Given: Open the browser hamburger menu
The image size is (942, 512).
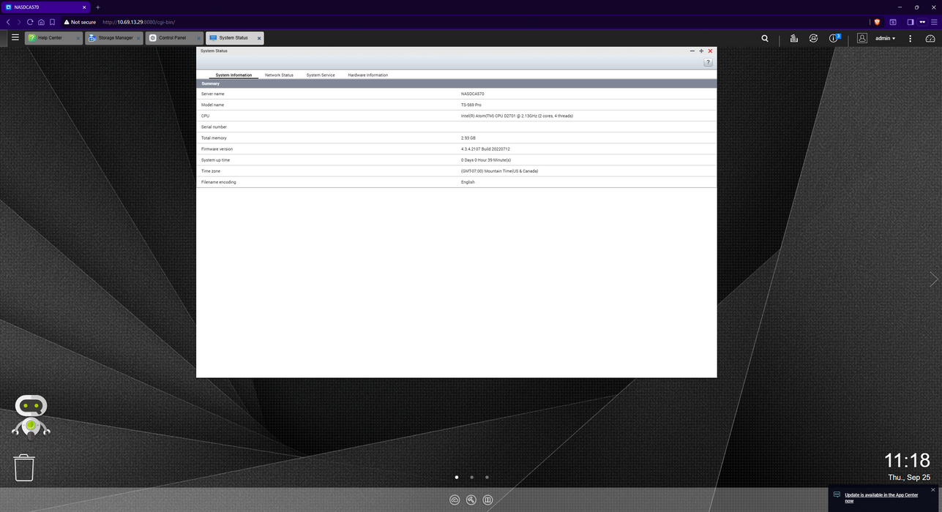Looking at the screenshot, I should [x=934, y=22].
